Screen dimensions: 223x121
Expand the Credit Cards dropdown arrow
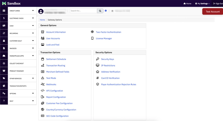[x=33, y=11]
